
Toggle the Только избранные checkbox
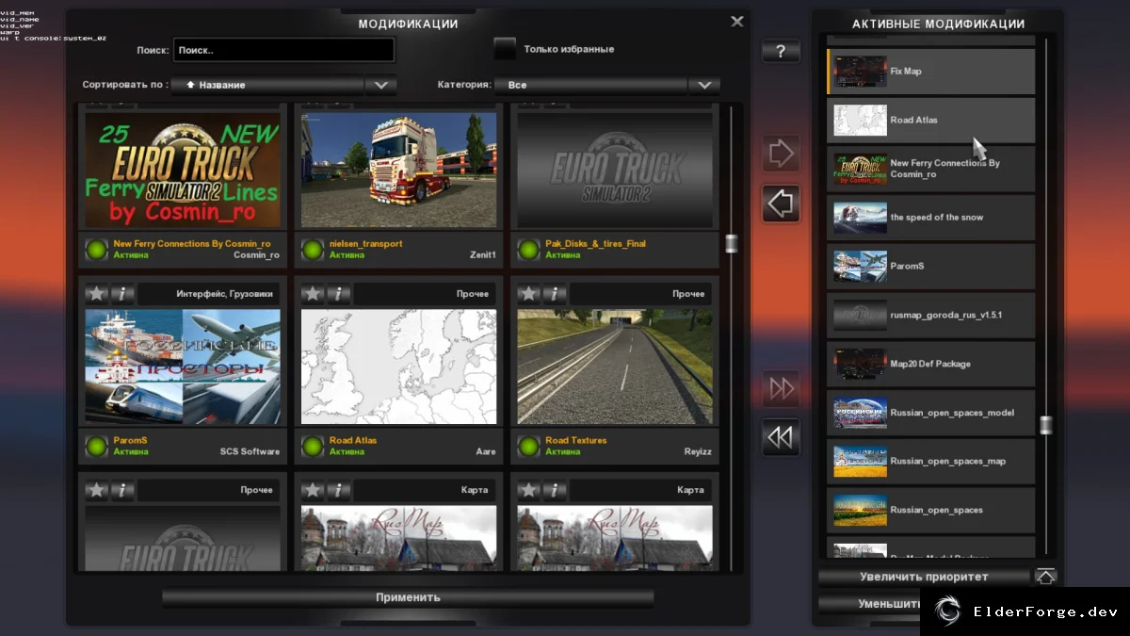coord(506,49)
